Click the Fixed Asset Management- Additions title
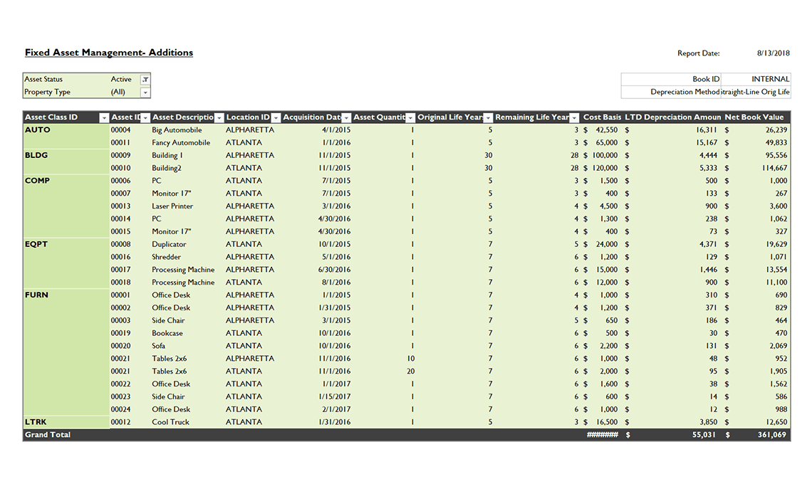The height and width of the screenshot is (489, 812). [x=109, y=52]
